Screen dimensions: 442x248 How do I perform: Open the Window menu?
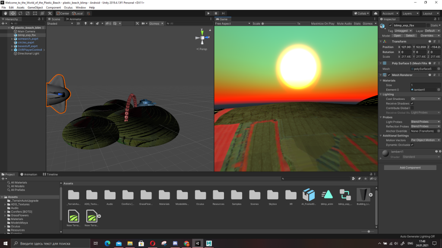click(81, 8)
